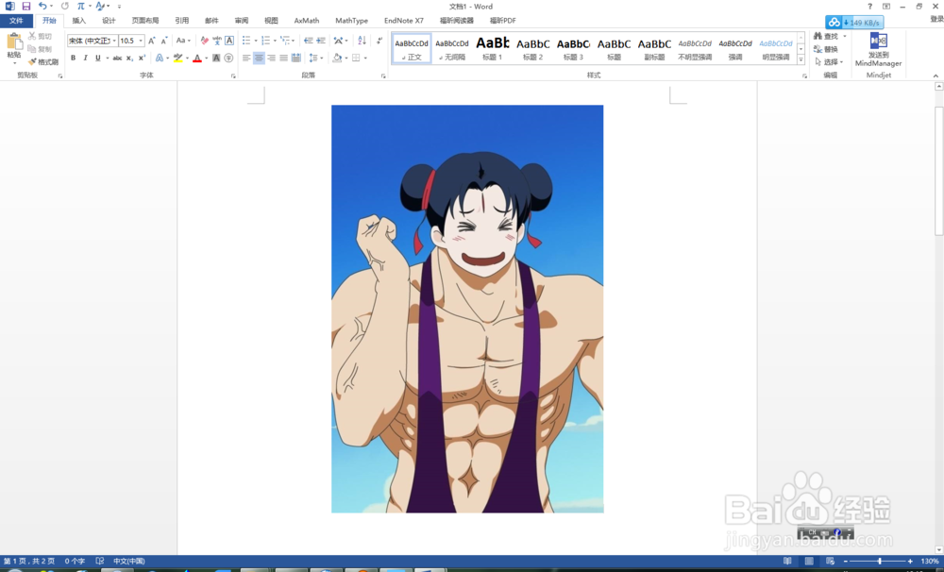Insert equation with the pi icon
The image size is (944, 572).
point(80,6)
